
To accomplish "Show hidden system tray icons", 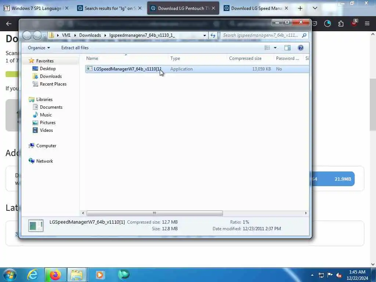I will (x=312, y=275).
